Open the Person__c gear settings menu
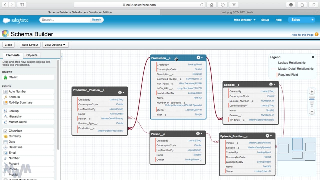This screenshot has width=320, height=180. 199,134
